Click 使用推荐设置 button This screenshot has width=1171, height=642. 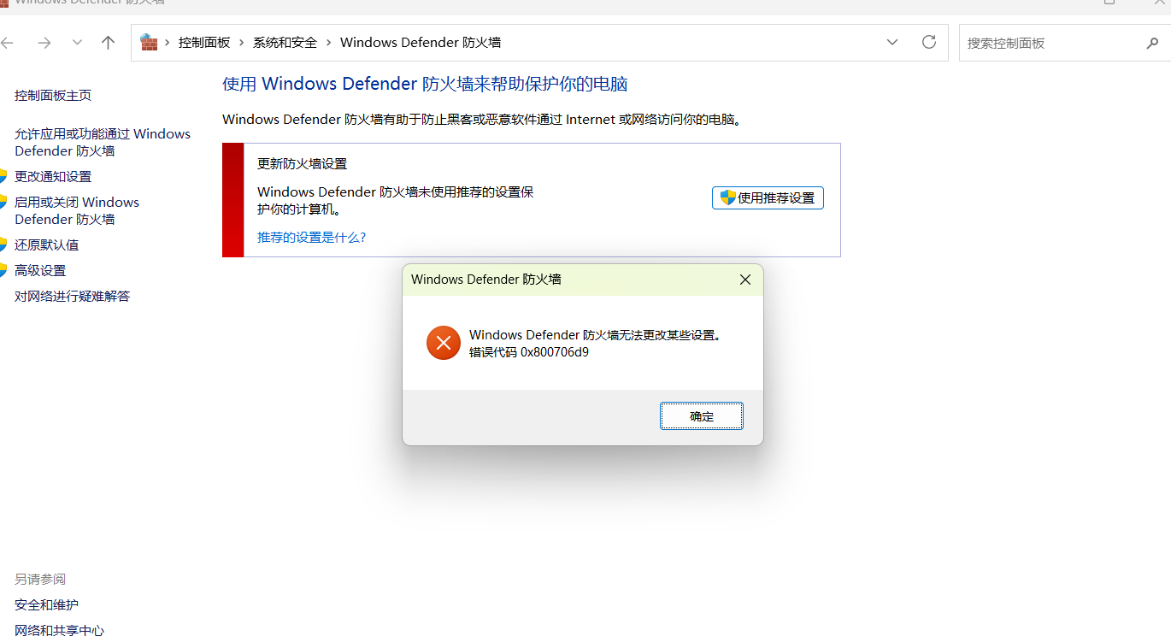click(768, 197)
